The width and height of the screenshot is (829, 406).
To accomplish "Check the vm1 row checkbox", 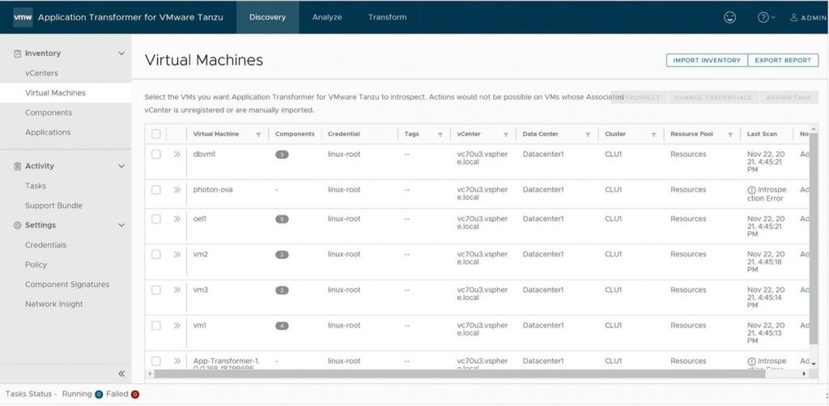I will [x=156, y=325].
